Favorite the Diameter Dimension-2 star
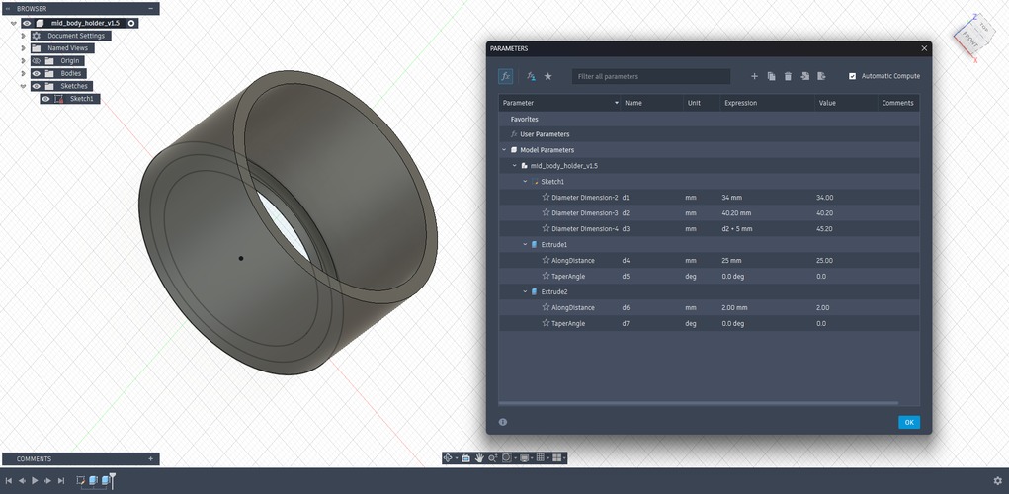1009x494 pixels. point(546,197)
